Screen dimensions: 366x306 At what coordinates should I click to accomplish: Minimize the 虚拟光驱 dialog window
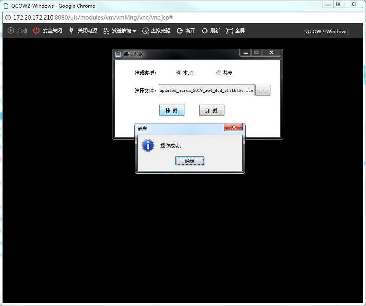[x=245, y=52]
